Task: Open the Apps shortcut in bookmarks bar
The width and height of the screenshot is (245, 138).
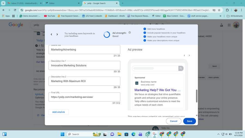Action: [6, 16]
